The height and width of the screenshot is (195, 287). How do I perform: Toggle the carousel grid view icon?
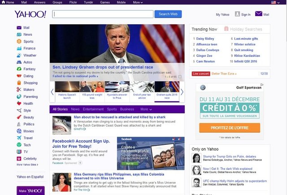[180, 77]
